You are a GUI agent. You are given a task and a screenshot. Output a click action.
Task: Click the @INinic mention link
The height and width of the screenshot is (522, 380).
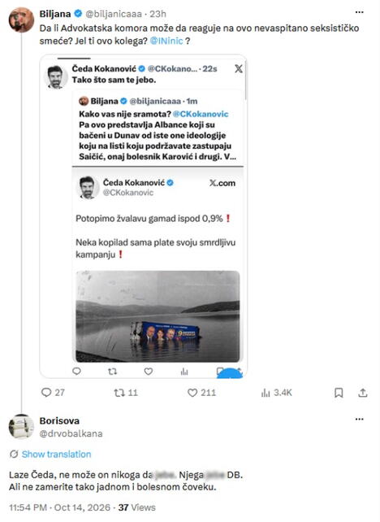166,41
